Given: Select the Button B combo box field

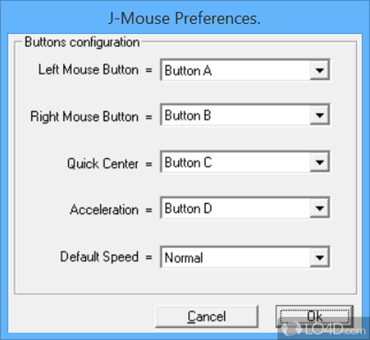Looking at the screenshot, I should (236, 116).
